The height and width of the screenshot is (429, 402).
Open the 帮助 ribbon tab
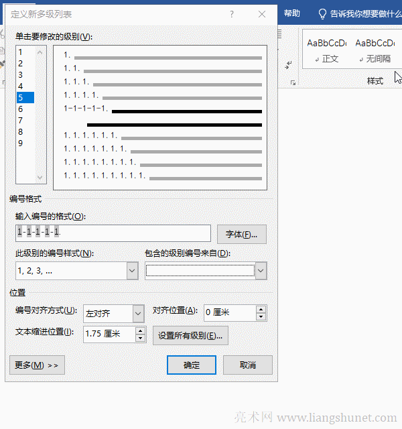(x=292, y=13)
